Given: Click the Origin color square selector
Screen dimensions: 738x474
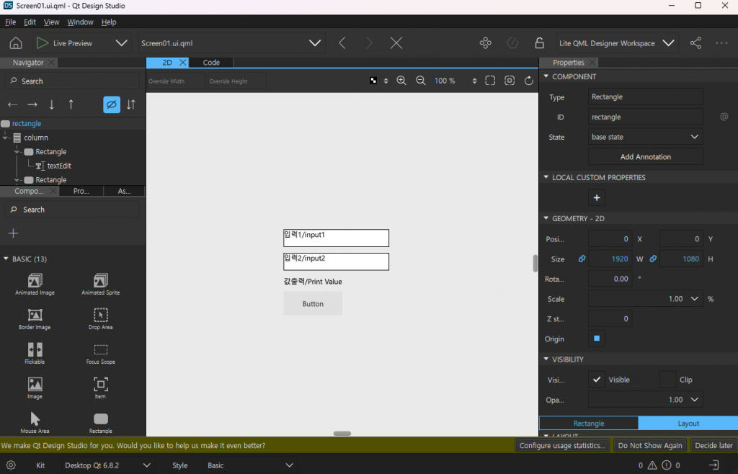Looking at the screenshot, I should pyautogui.click(x=597, y=339).
